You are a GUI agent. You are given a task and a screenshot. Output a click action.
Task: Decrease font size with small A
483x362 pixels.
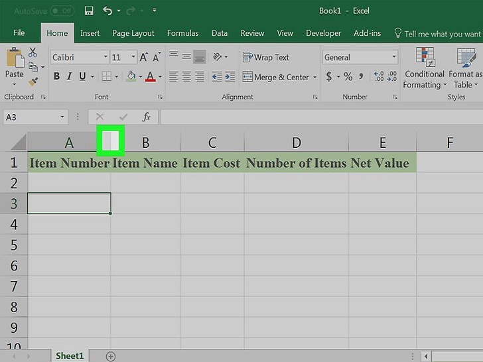click(157, 57)
